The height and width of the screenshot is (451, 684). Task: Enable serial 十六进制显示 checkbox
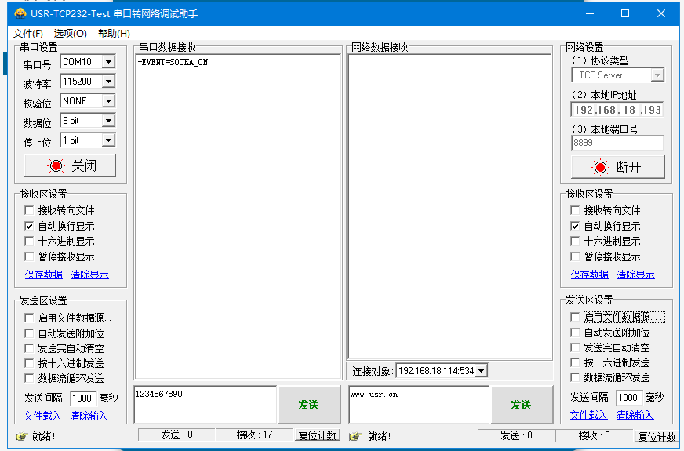[30, 242]
